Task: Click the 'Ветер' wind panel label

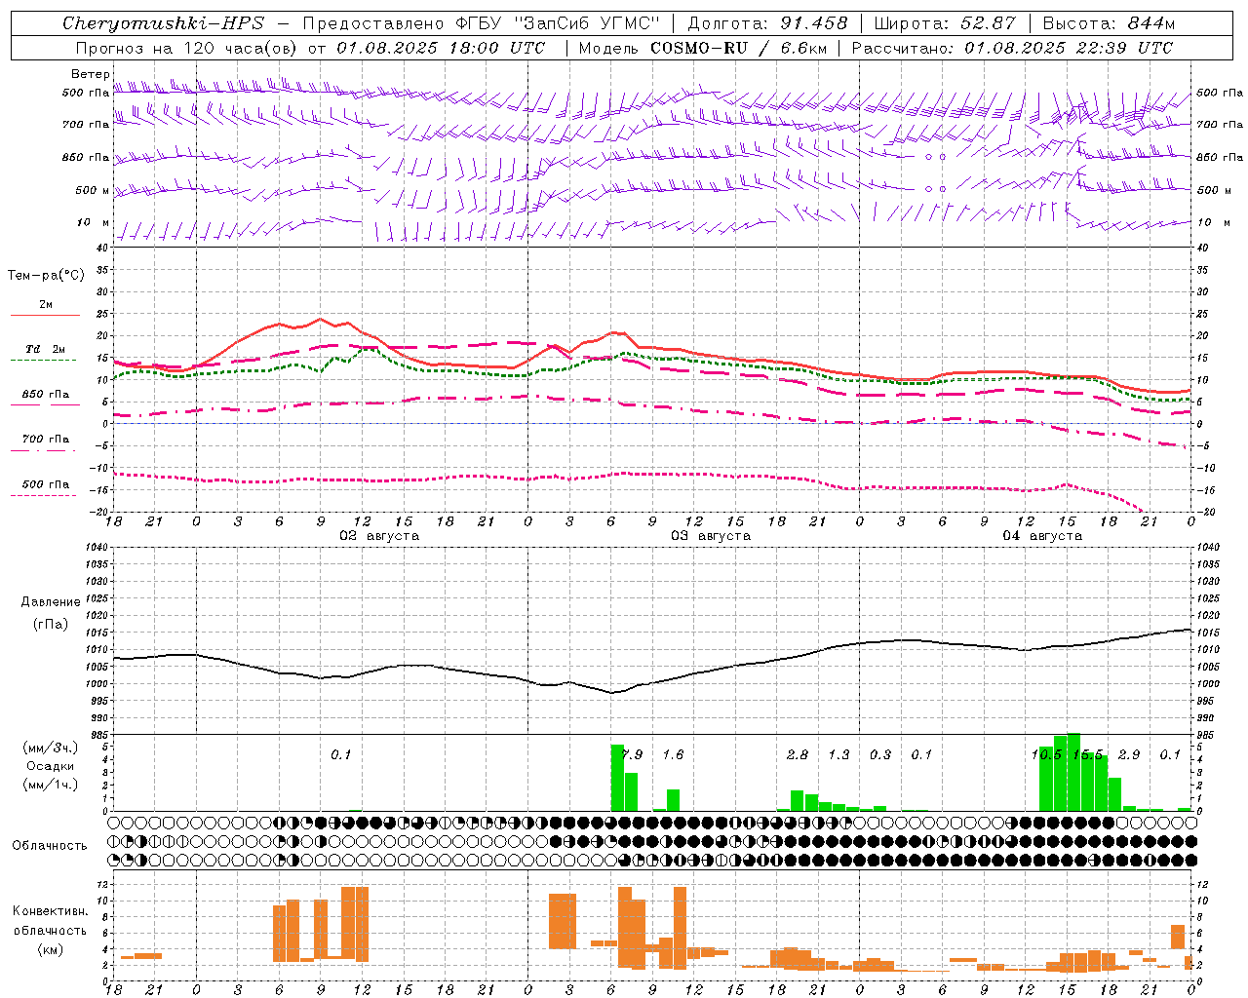Action: point(91,74)
